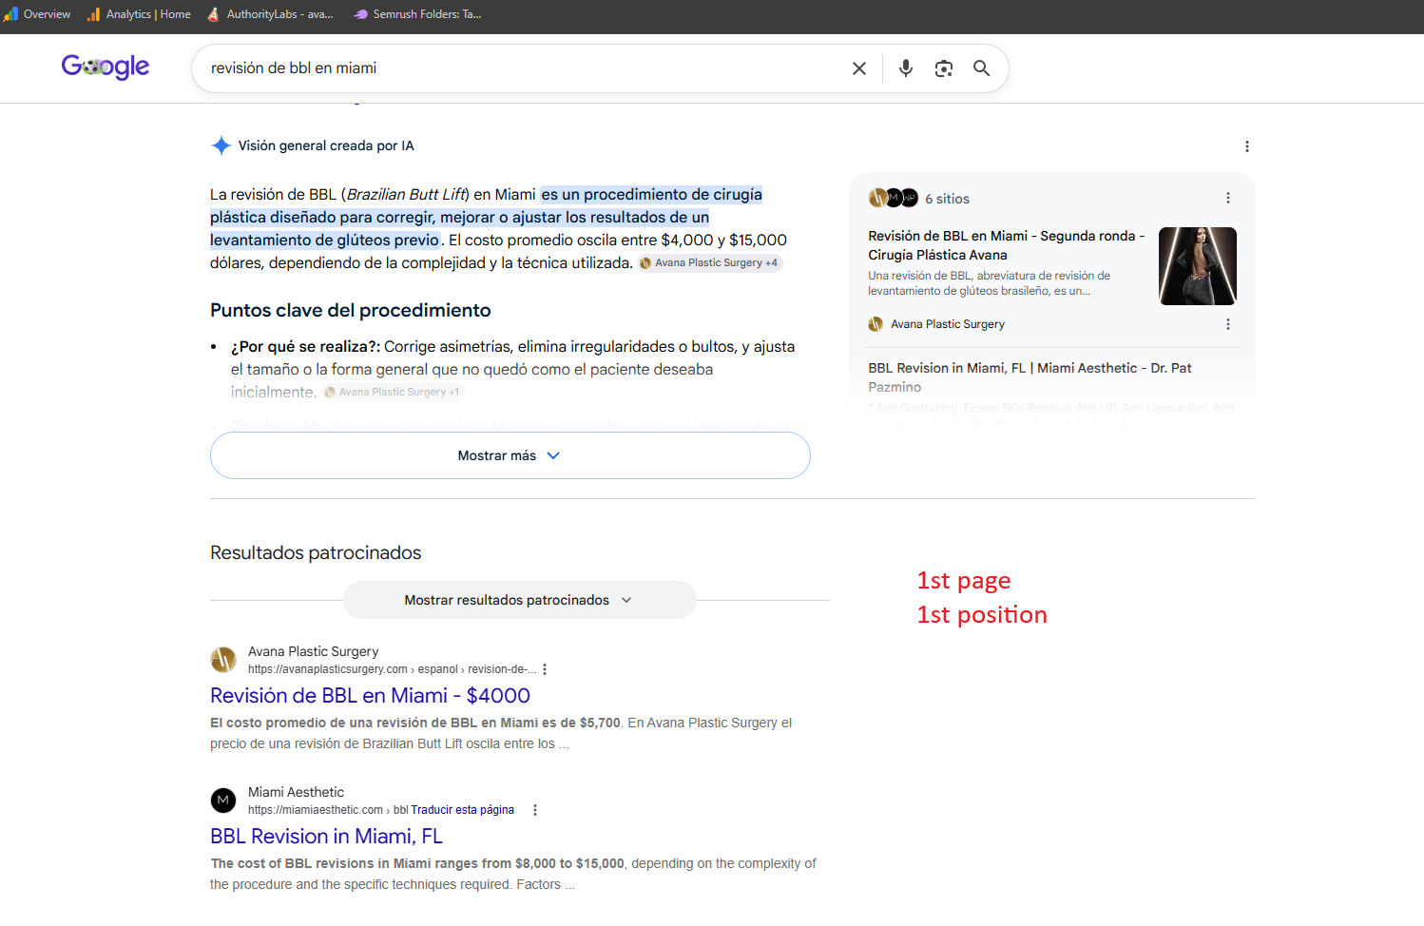The width and height of the screenshot is (1424, 926).
Task: Click Avana Plastic Surgery +1 citation chip
Action: coord(393,392)
